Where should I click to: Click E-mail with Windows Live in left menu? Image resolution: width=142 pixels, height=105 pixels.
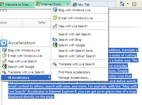(x=26, y=56)
